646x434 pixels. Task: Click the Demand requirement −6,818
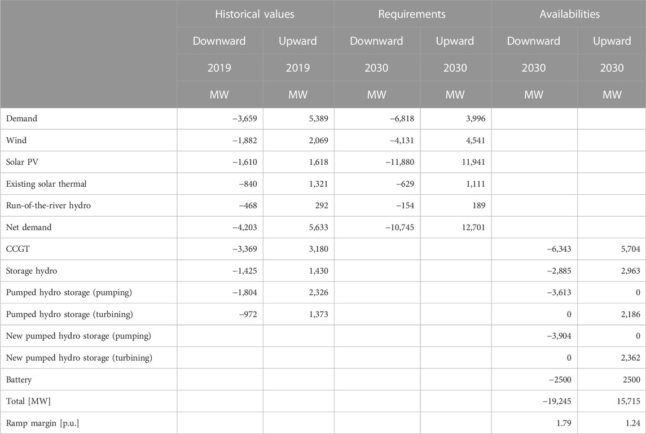(x=401, y=119)
